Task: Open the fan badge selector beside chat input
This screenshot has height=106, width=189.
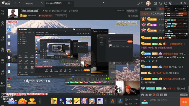Action: click(145, 102)
